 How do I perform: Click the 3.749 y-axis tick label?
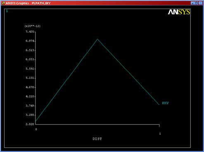[30, 106]
